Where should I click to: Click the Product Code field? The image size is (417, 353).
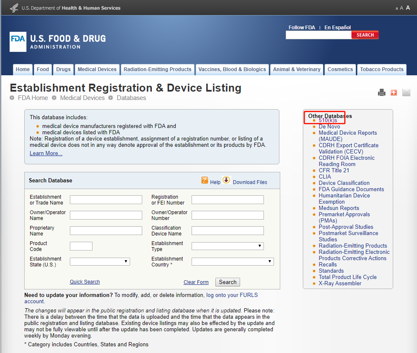point(81,246)
